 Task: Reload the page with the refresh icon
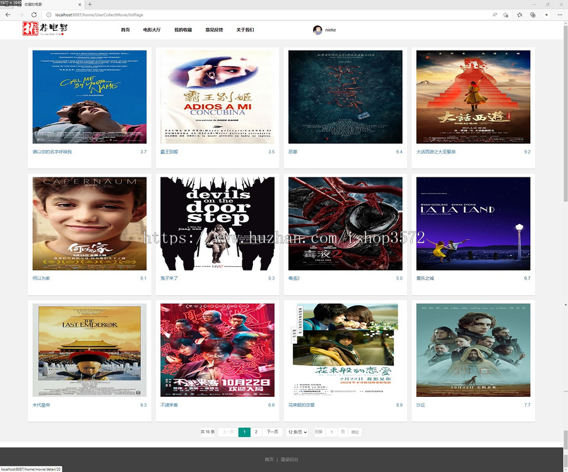point(34,15)
